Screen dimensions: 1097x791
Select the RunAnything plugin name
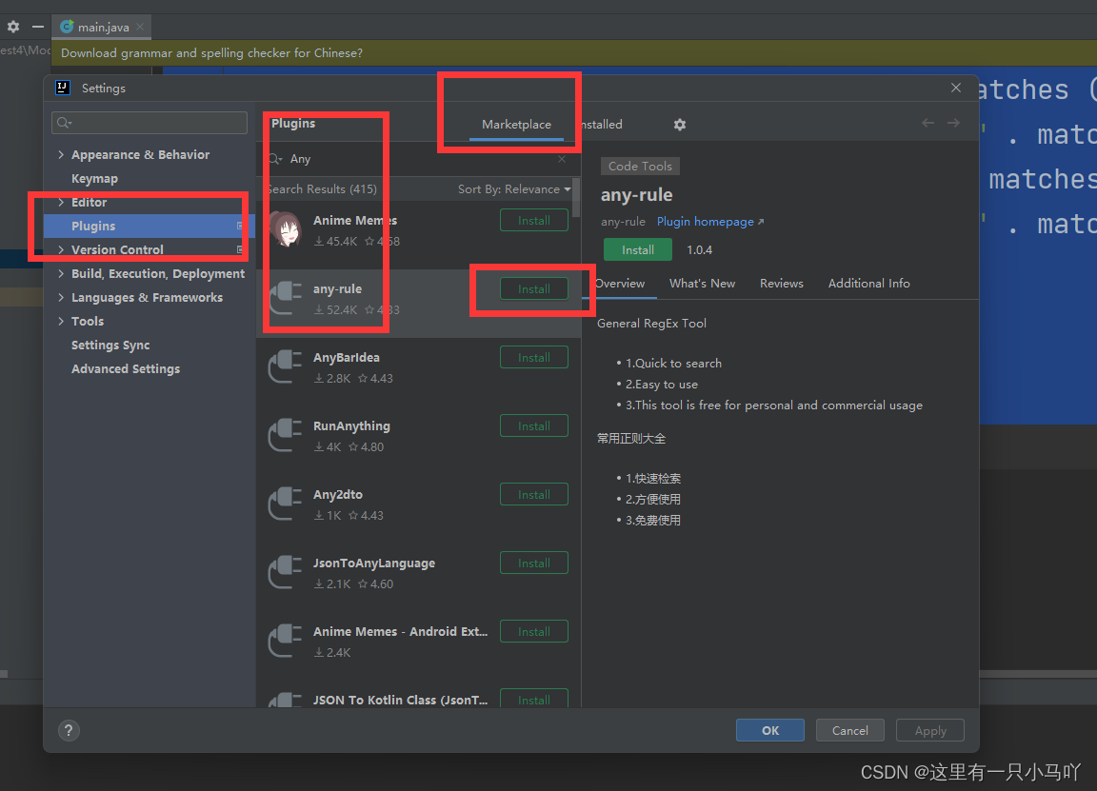point(351,425)
